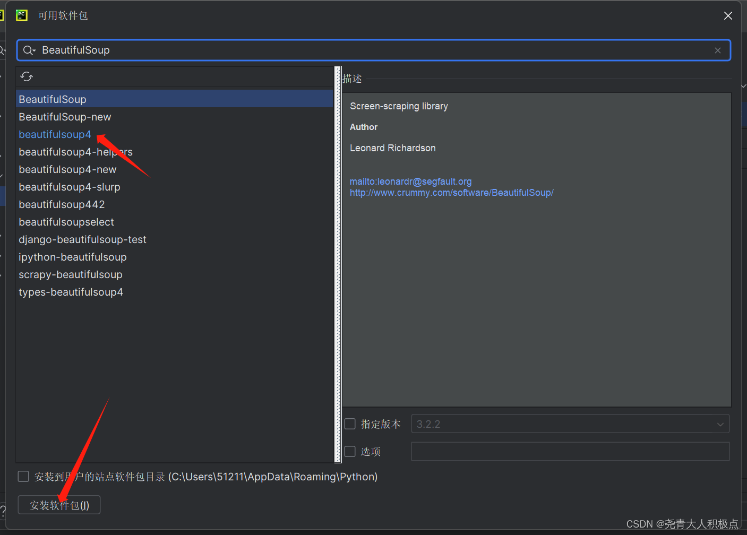Click the PyCharm logo in title bar
This screenshot has height=535, width=747.
[x=22, y=15]
